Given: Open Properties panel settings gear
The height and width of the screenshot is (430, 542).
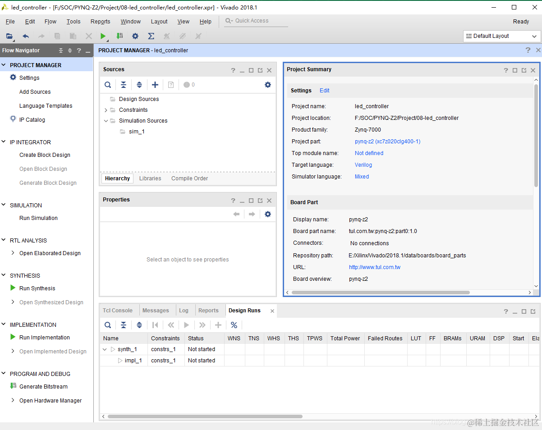Looking at the screenshot, I should [268, 214].
